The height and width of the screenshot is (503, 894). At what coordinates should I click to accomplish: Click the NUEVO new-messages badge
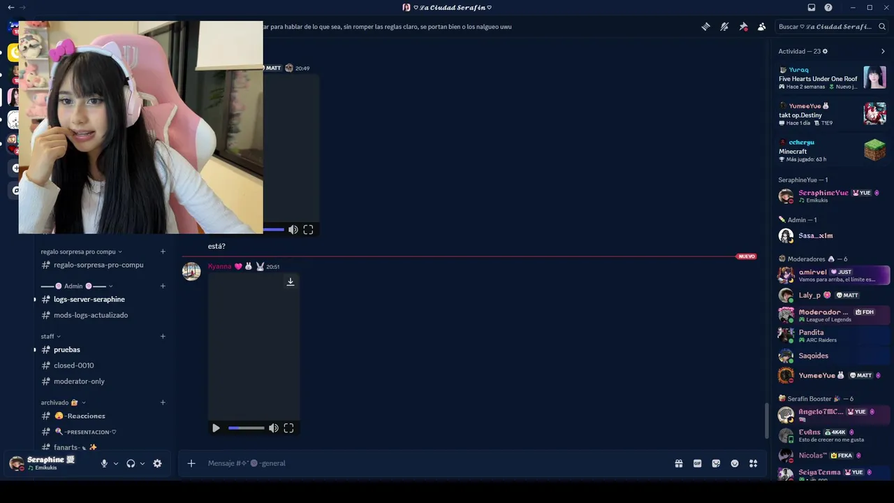coord(747,256)
